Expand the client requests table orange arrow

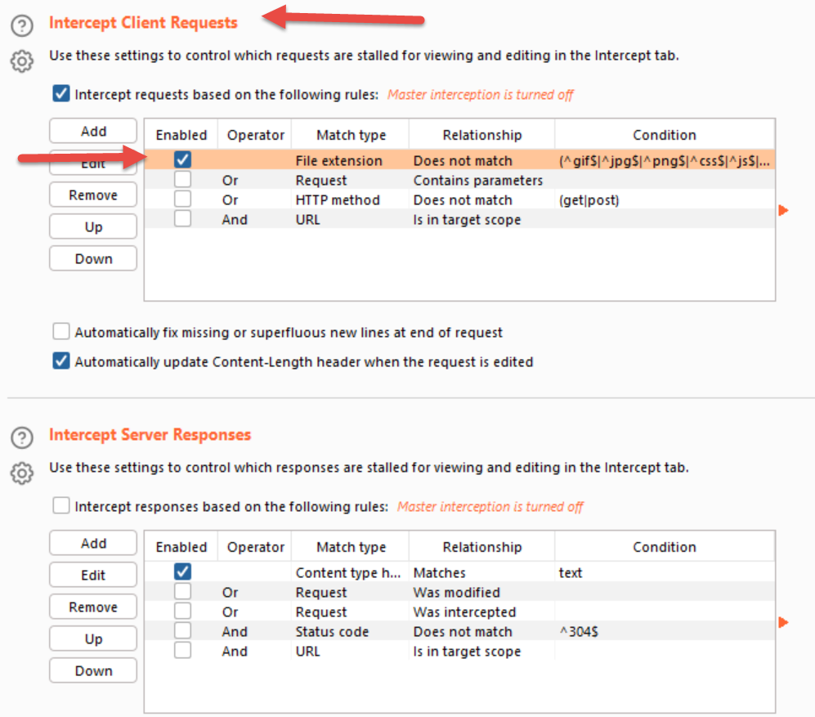point(783,211)
